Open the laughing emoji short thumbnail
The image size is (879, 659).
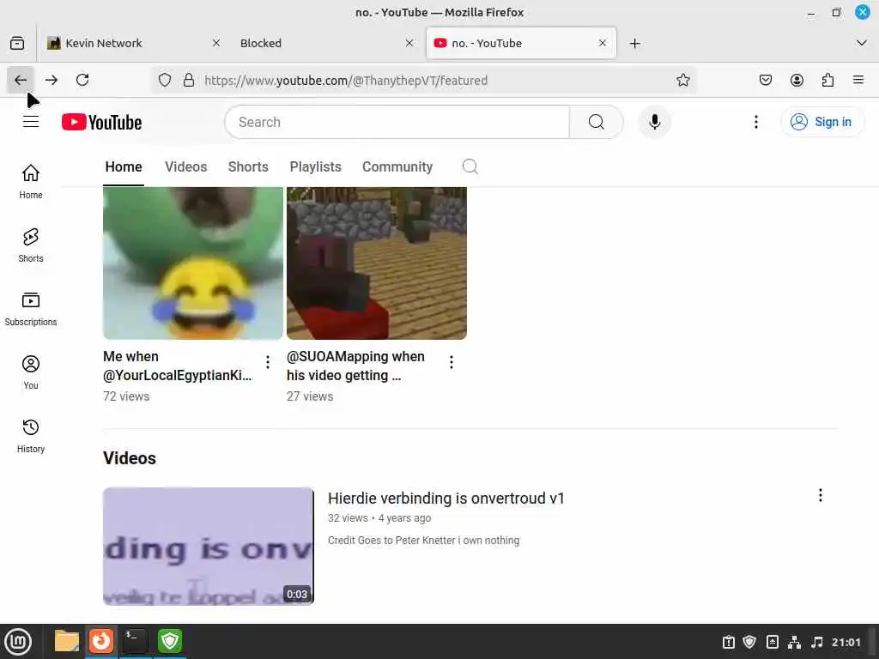coord(193,263)
